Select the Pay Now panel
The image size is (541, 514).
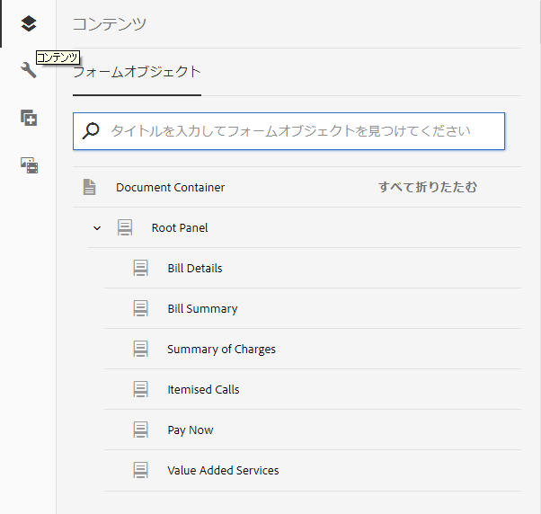(313, 430)
